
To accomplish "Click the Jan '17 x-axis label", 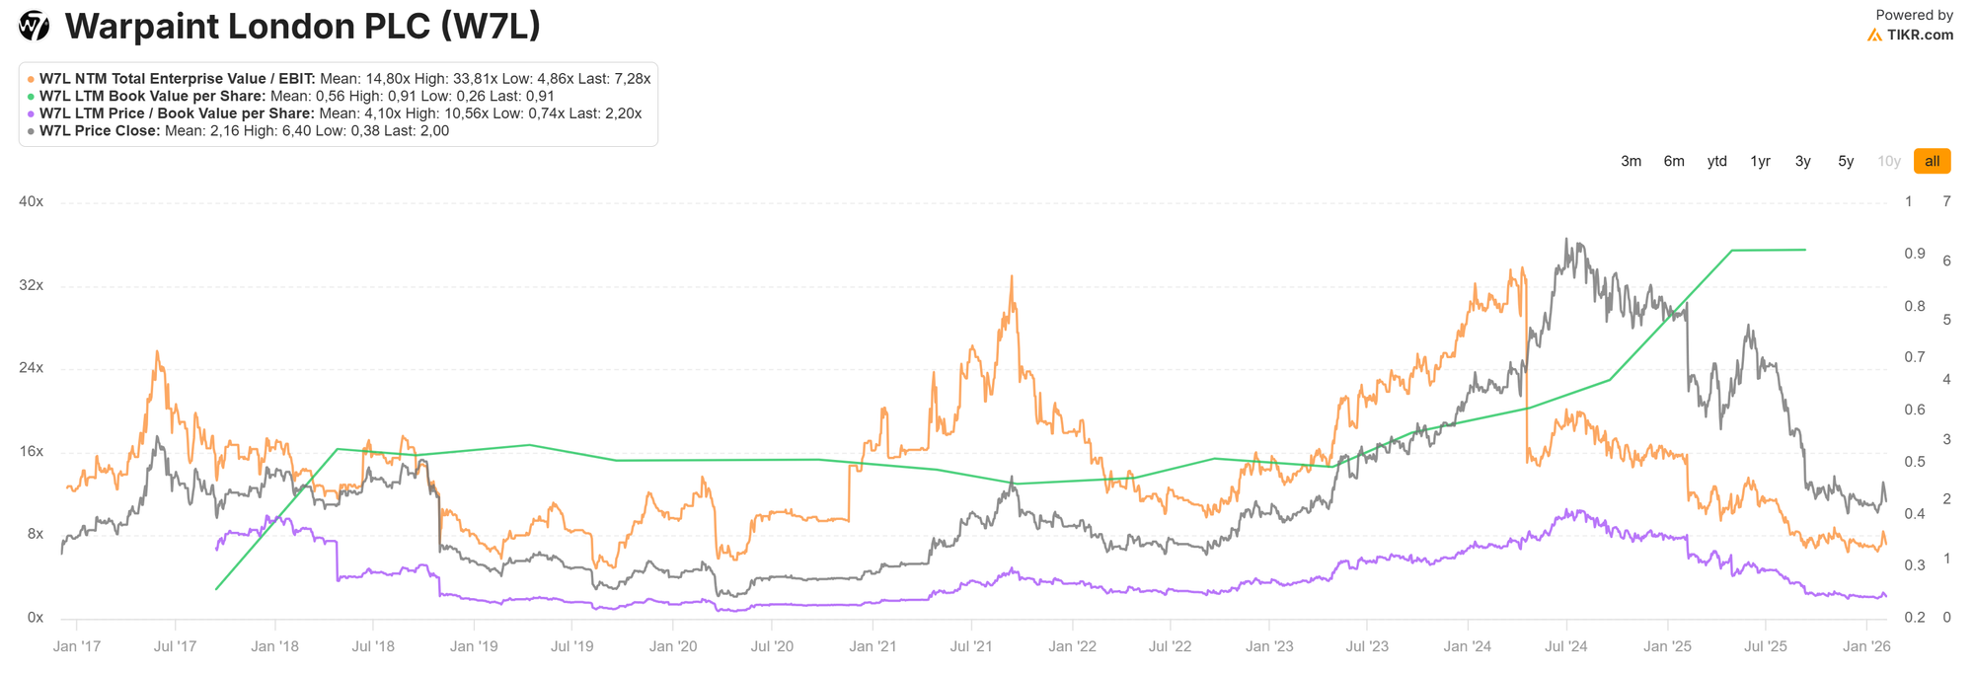I will (76, 647).
